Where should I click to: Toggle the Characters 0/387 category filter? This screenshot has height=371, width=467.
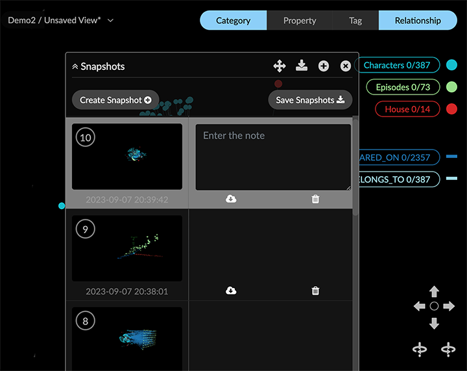pos(398,65)
